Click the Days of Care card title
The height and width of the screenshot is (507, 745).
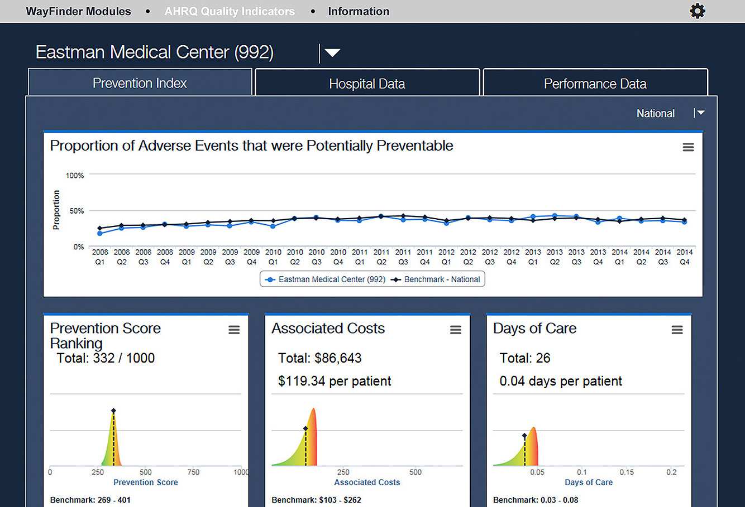click(535, 329)
